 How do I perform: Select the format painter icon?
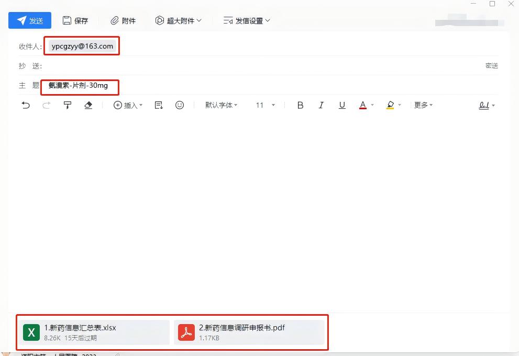point(68,105)
